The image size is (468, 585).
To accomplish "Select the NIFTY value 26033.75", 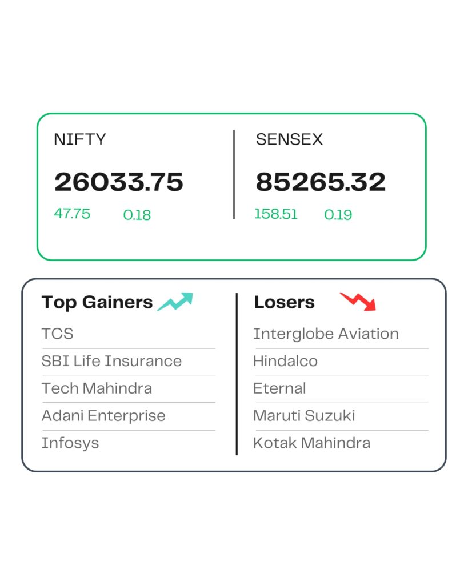I will [119, 182].
